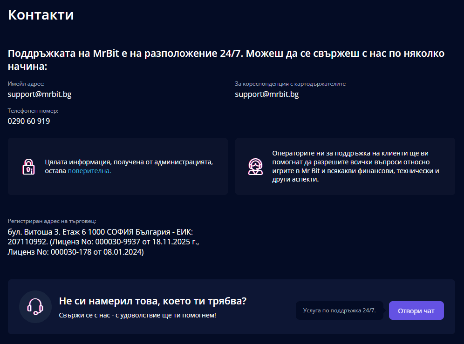Click 'Регистриран адрес на търговец:' label

click(x=52, y=221)
